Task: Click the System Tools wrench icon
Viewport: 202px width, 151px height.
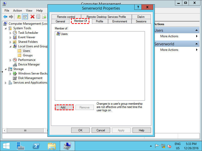Action: tap(10, 28)
